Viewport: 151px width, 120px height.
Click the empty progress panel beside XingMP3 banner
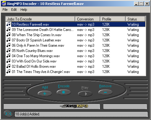125,106
